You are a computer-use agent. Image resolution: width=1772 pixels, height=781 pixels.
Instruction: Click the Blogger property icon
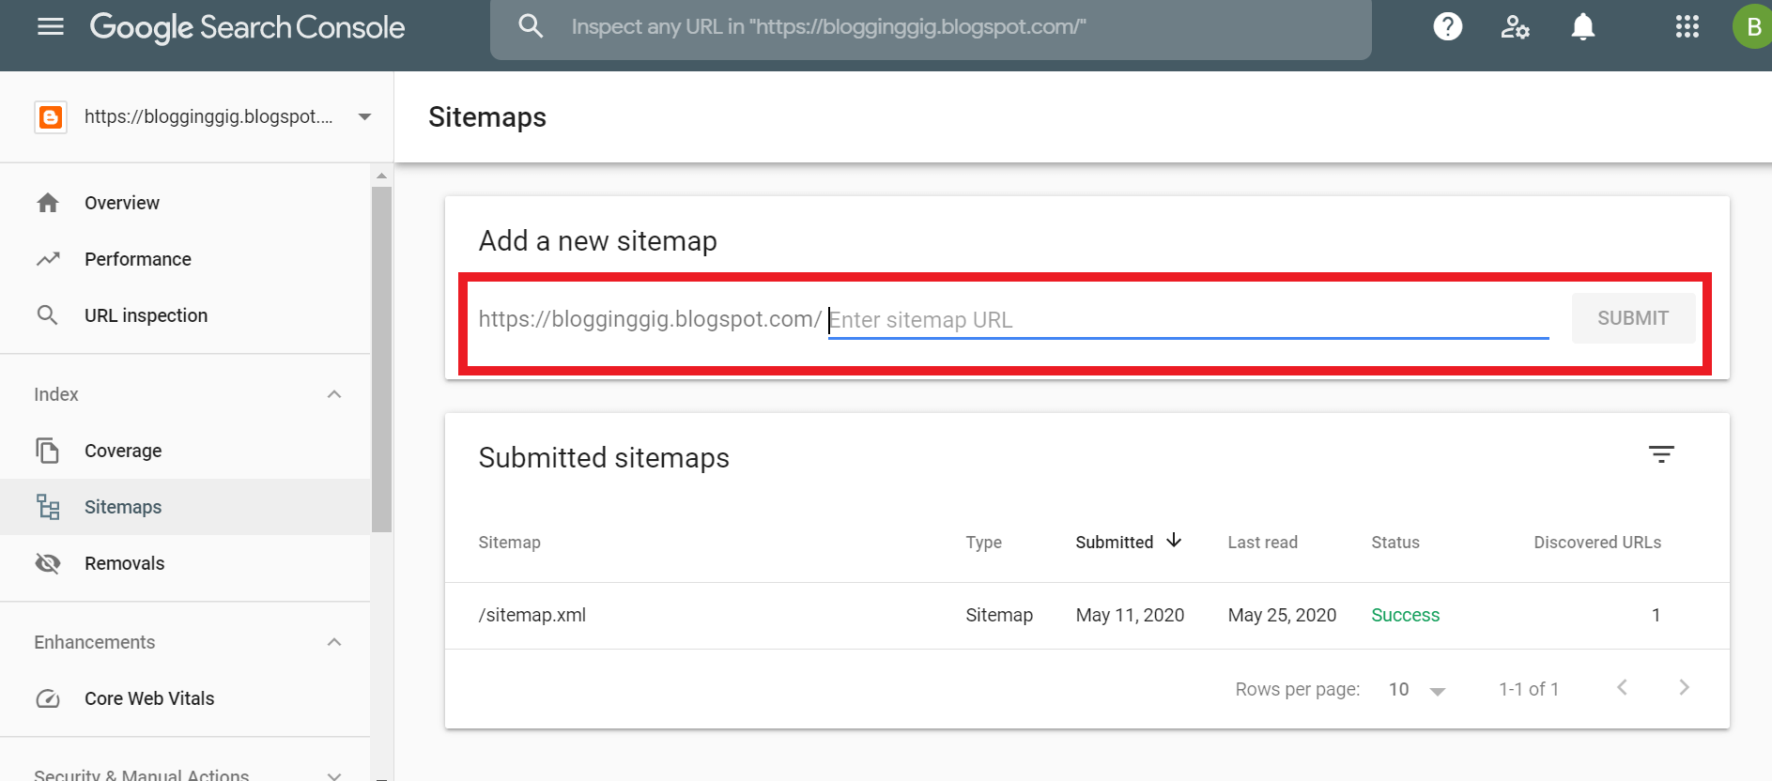[x=51, y=117]
